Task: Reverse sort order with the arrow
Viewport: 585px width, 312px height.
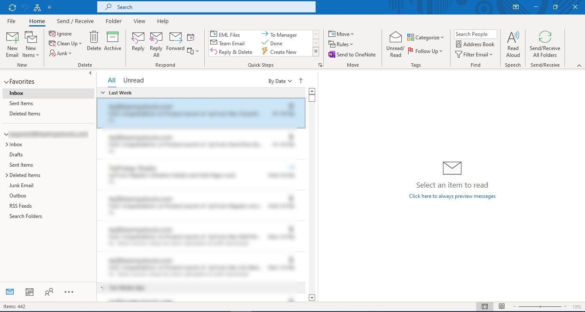Action: tap(301, 81)
